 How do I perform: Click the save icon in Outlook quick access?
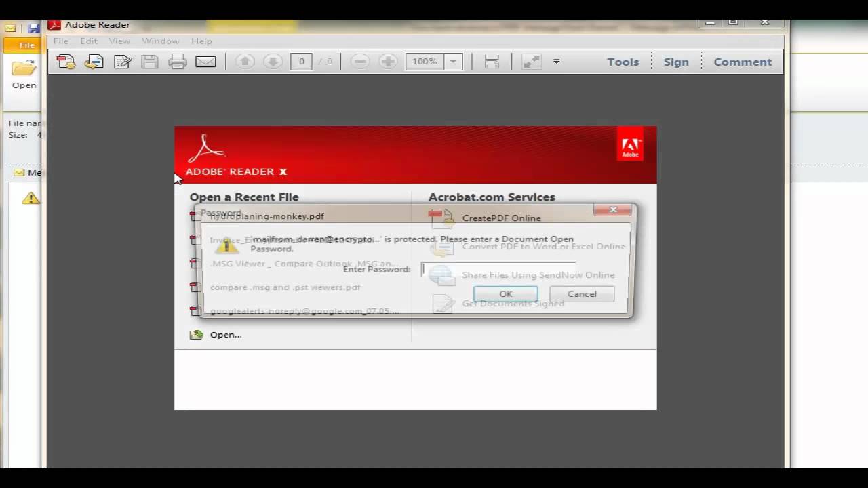33,28
